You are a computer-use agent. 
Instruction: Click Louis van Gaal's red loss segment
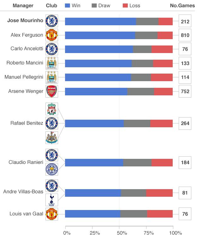(x=160, y=214)
